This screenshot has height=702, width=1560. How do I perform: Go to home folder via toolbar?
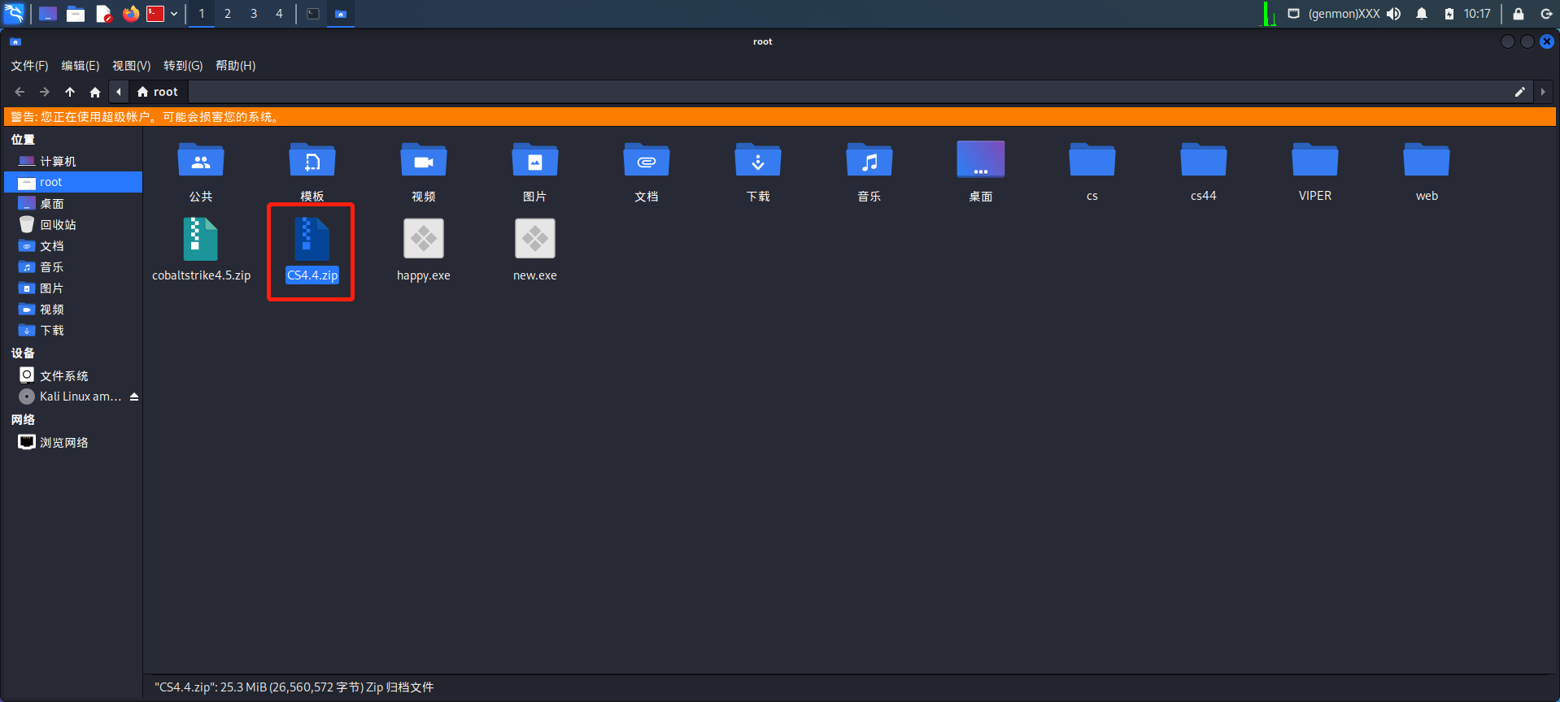point(95,92)
